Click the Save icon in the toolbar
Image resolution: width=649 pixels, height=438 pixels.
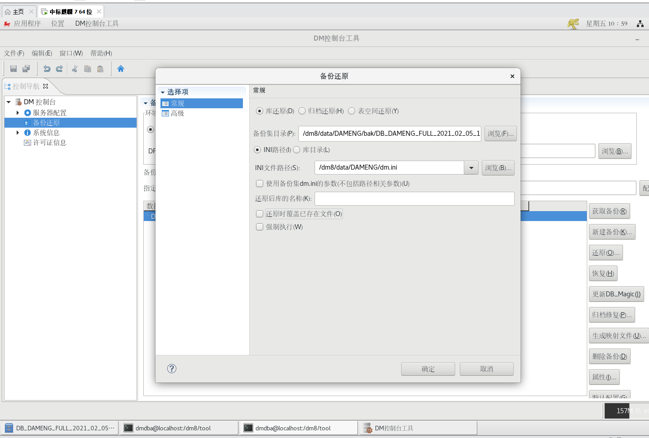pos(14,69)
